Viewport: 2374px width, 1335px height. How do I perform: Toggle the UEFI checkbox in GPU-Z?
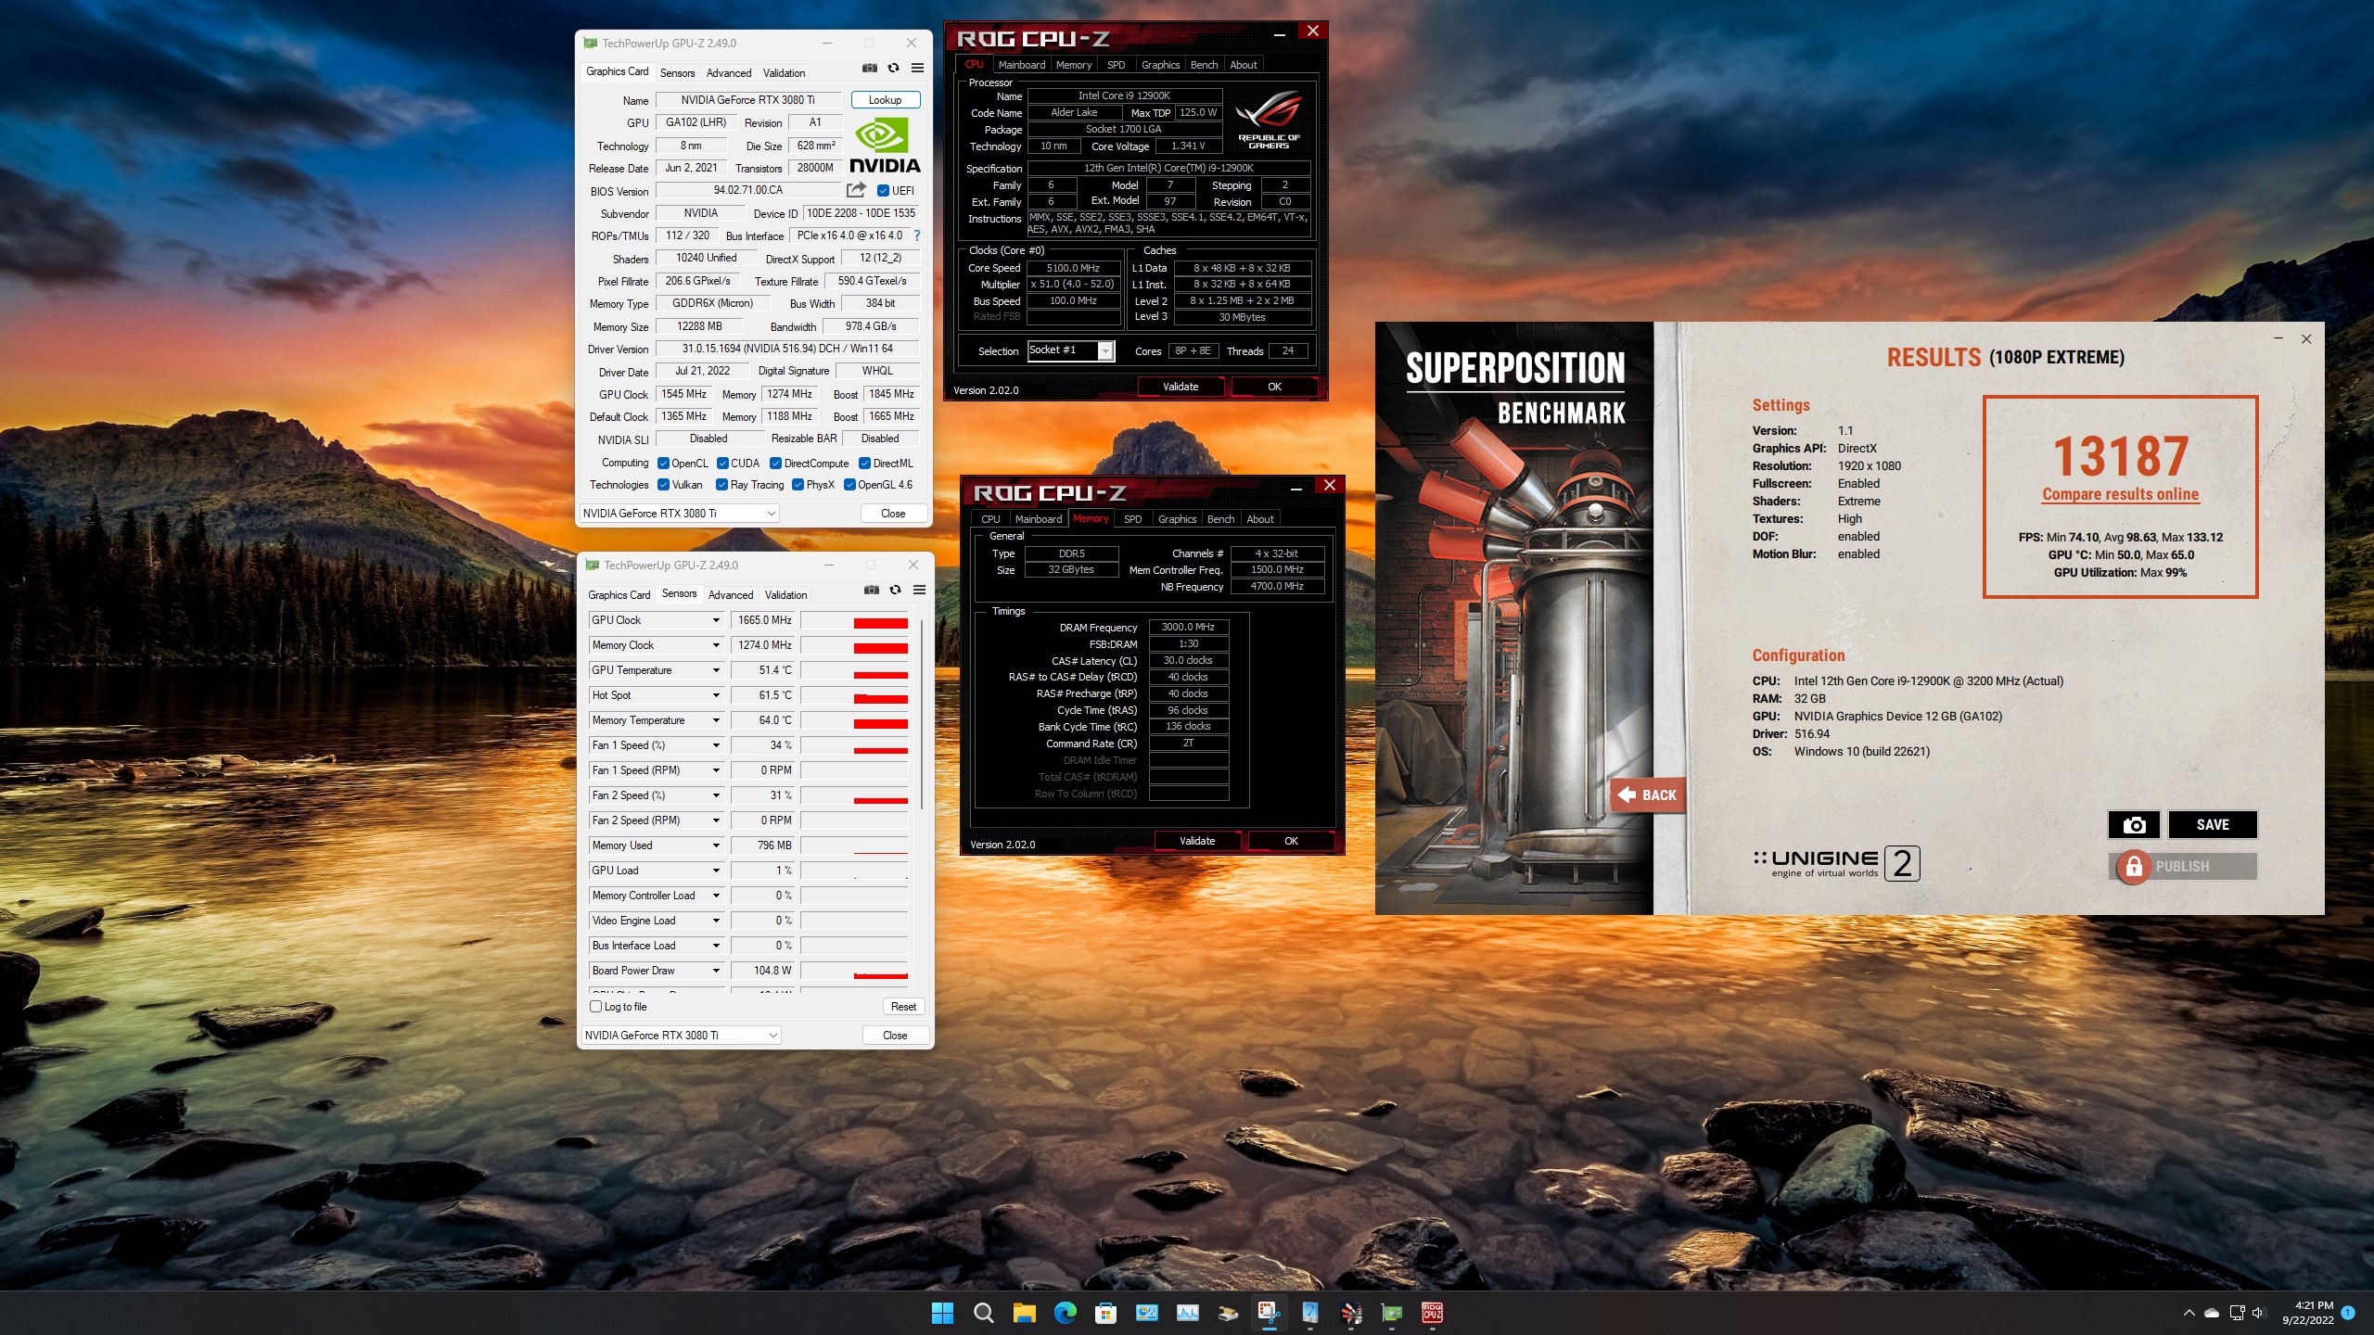click(884, 191)
